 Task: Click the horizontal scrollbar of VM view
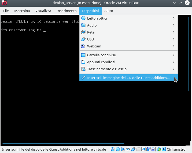(x=64, y=143)
